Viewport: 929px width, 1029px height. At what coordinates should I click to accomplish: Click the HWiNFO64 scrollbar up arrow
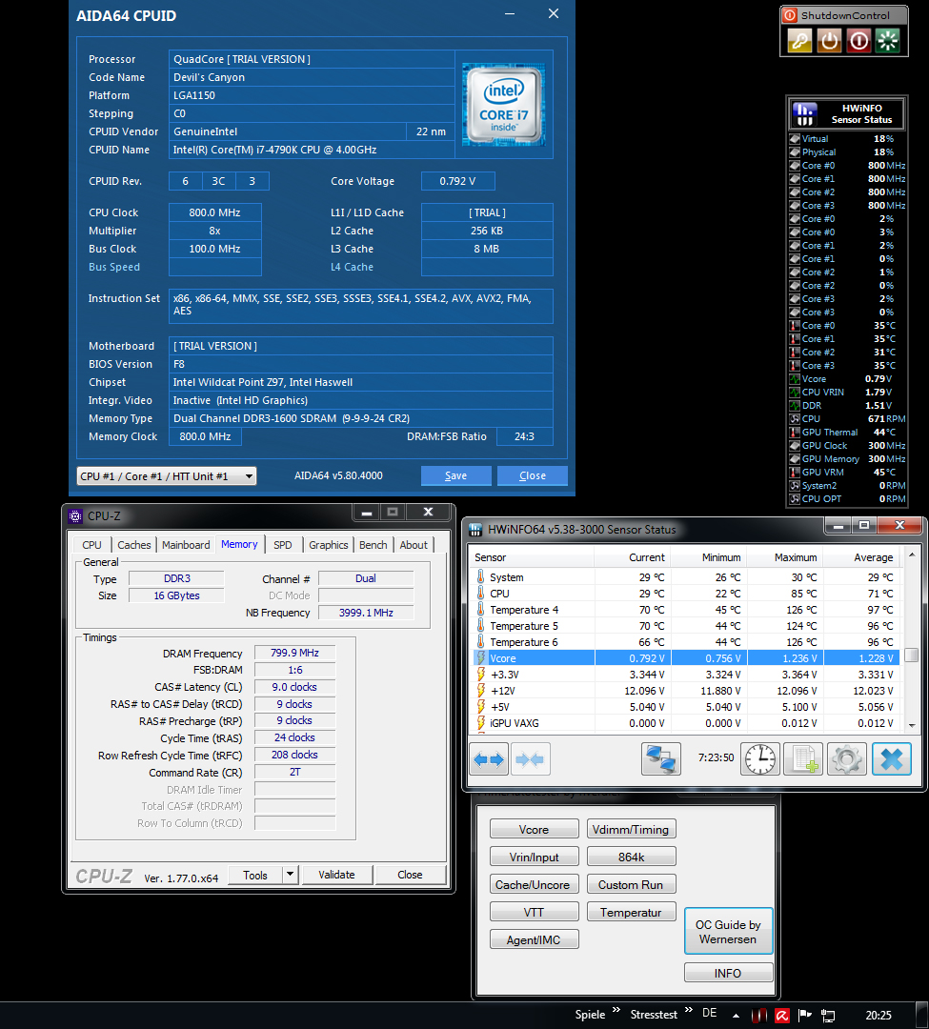pos(911,555)
